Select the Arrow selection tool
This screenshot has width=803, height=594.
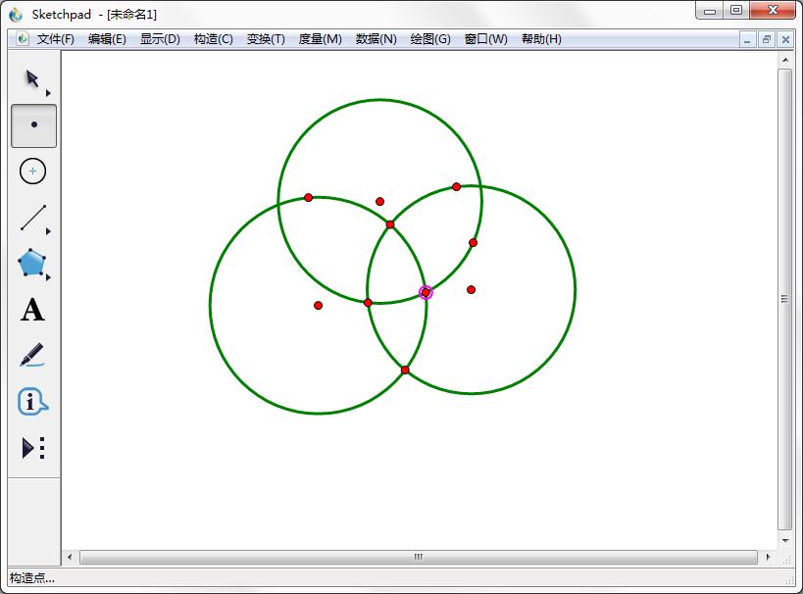coord(32,79)
